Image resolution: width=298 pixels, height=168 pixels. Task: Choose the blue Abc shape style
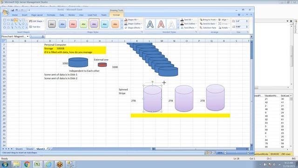pos(62,24)
